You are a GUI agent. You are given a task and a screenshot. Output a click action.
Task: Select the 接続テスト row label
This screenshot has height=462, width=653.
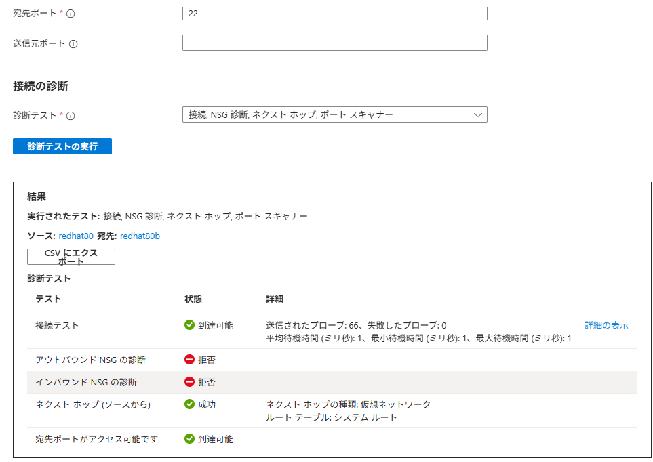point(57,325)
